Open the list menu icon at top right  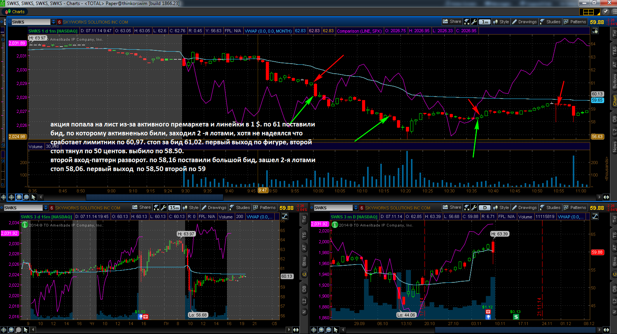tap(614, 12)
